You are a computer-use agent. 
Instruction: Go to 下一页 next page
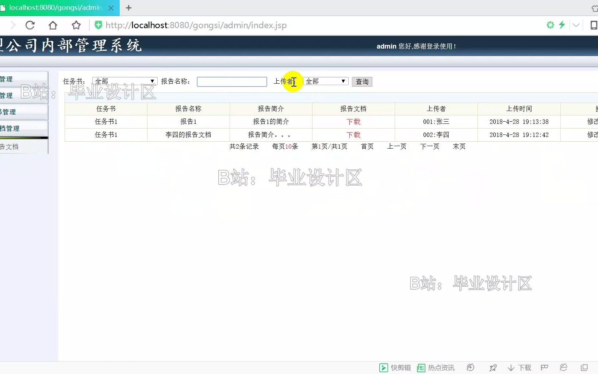coord(430,146)
